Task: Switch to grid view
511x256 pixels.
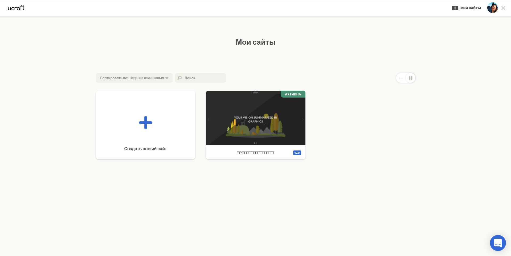Action: coord(411,78)
